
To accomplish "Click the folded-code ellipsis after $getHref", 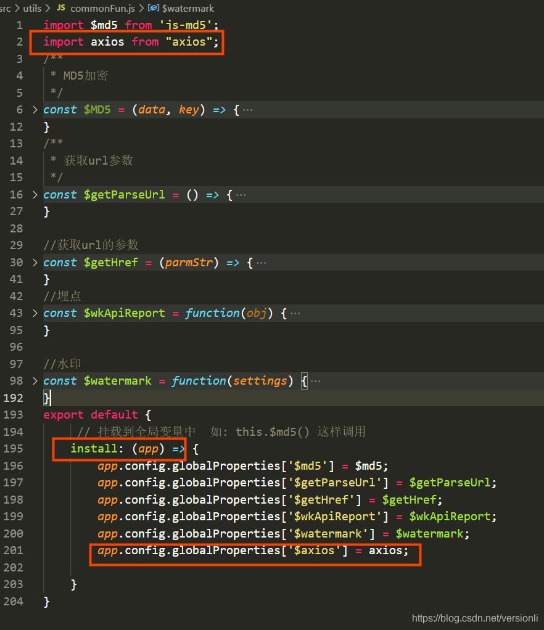I will tap(262, 263).
